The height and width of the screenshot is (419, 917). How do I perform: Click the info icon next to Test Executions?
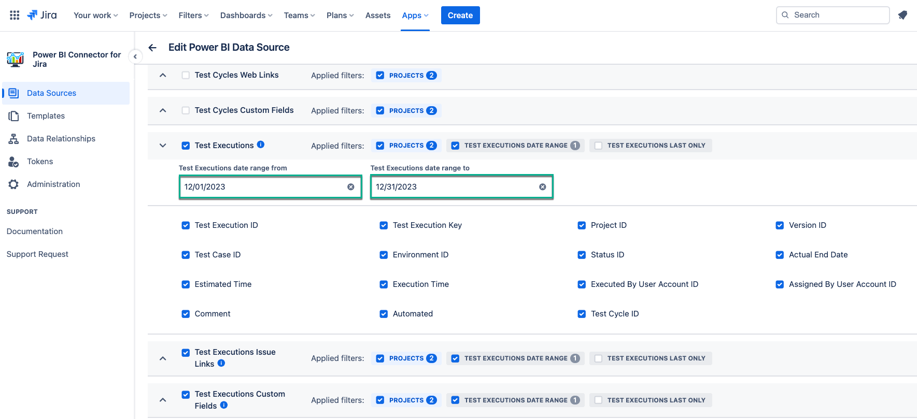click(x=261, y=145)
